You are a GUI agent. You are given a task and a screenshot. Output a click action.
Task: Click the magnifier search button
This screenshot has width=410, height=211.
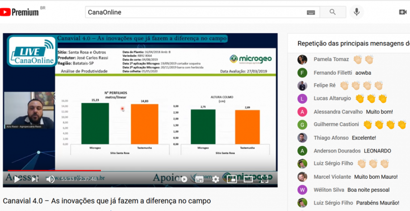point(332,12)
